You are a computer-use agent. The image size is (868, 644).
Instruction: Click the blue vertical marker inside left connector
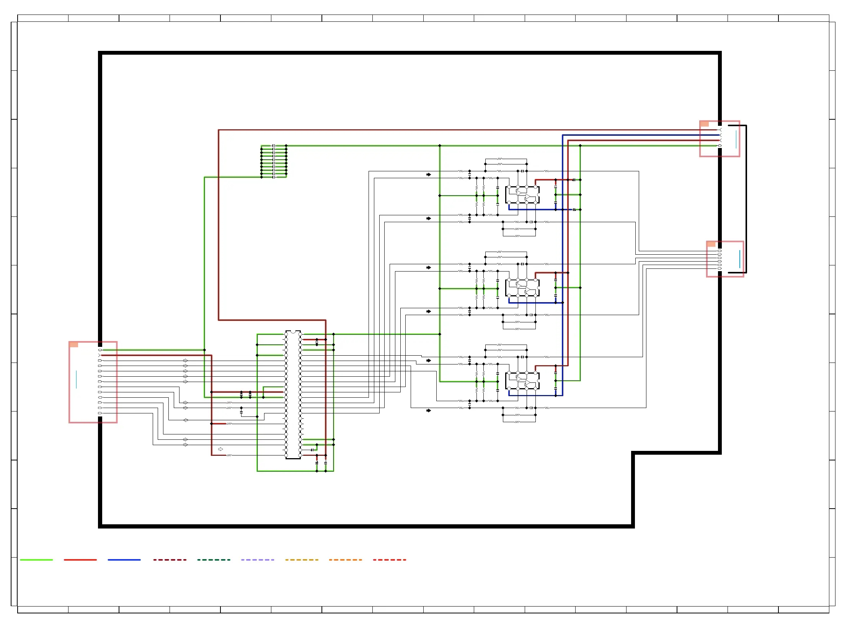pos(76,380)
